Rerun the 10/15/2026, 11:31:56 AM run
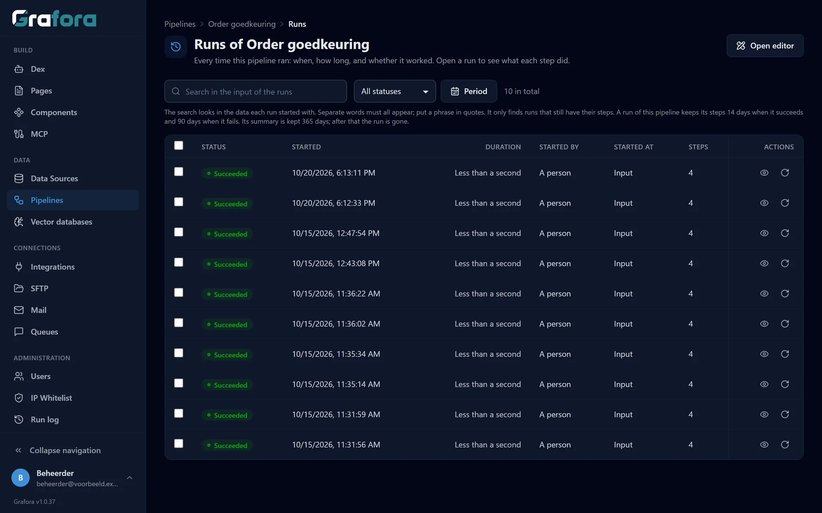The width and height of the screenshot is (822, 513). [x=785, y=445]
